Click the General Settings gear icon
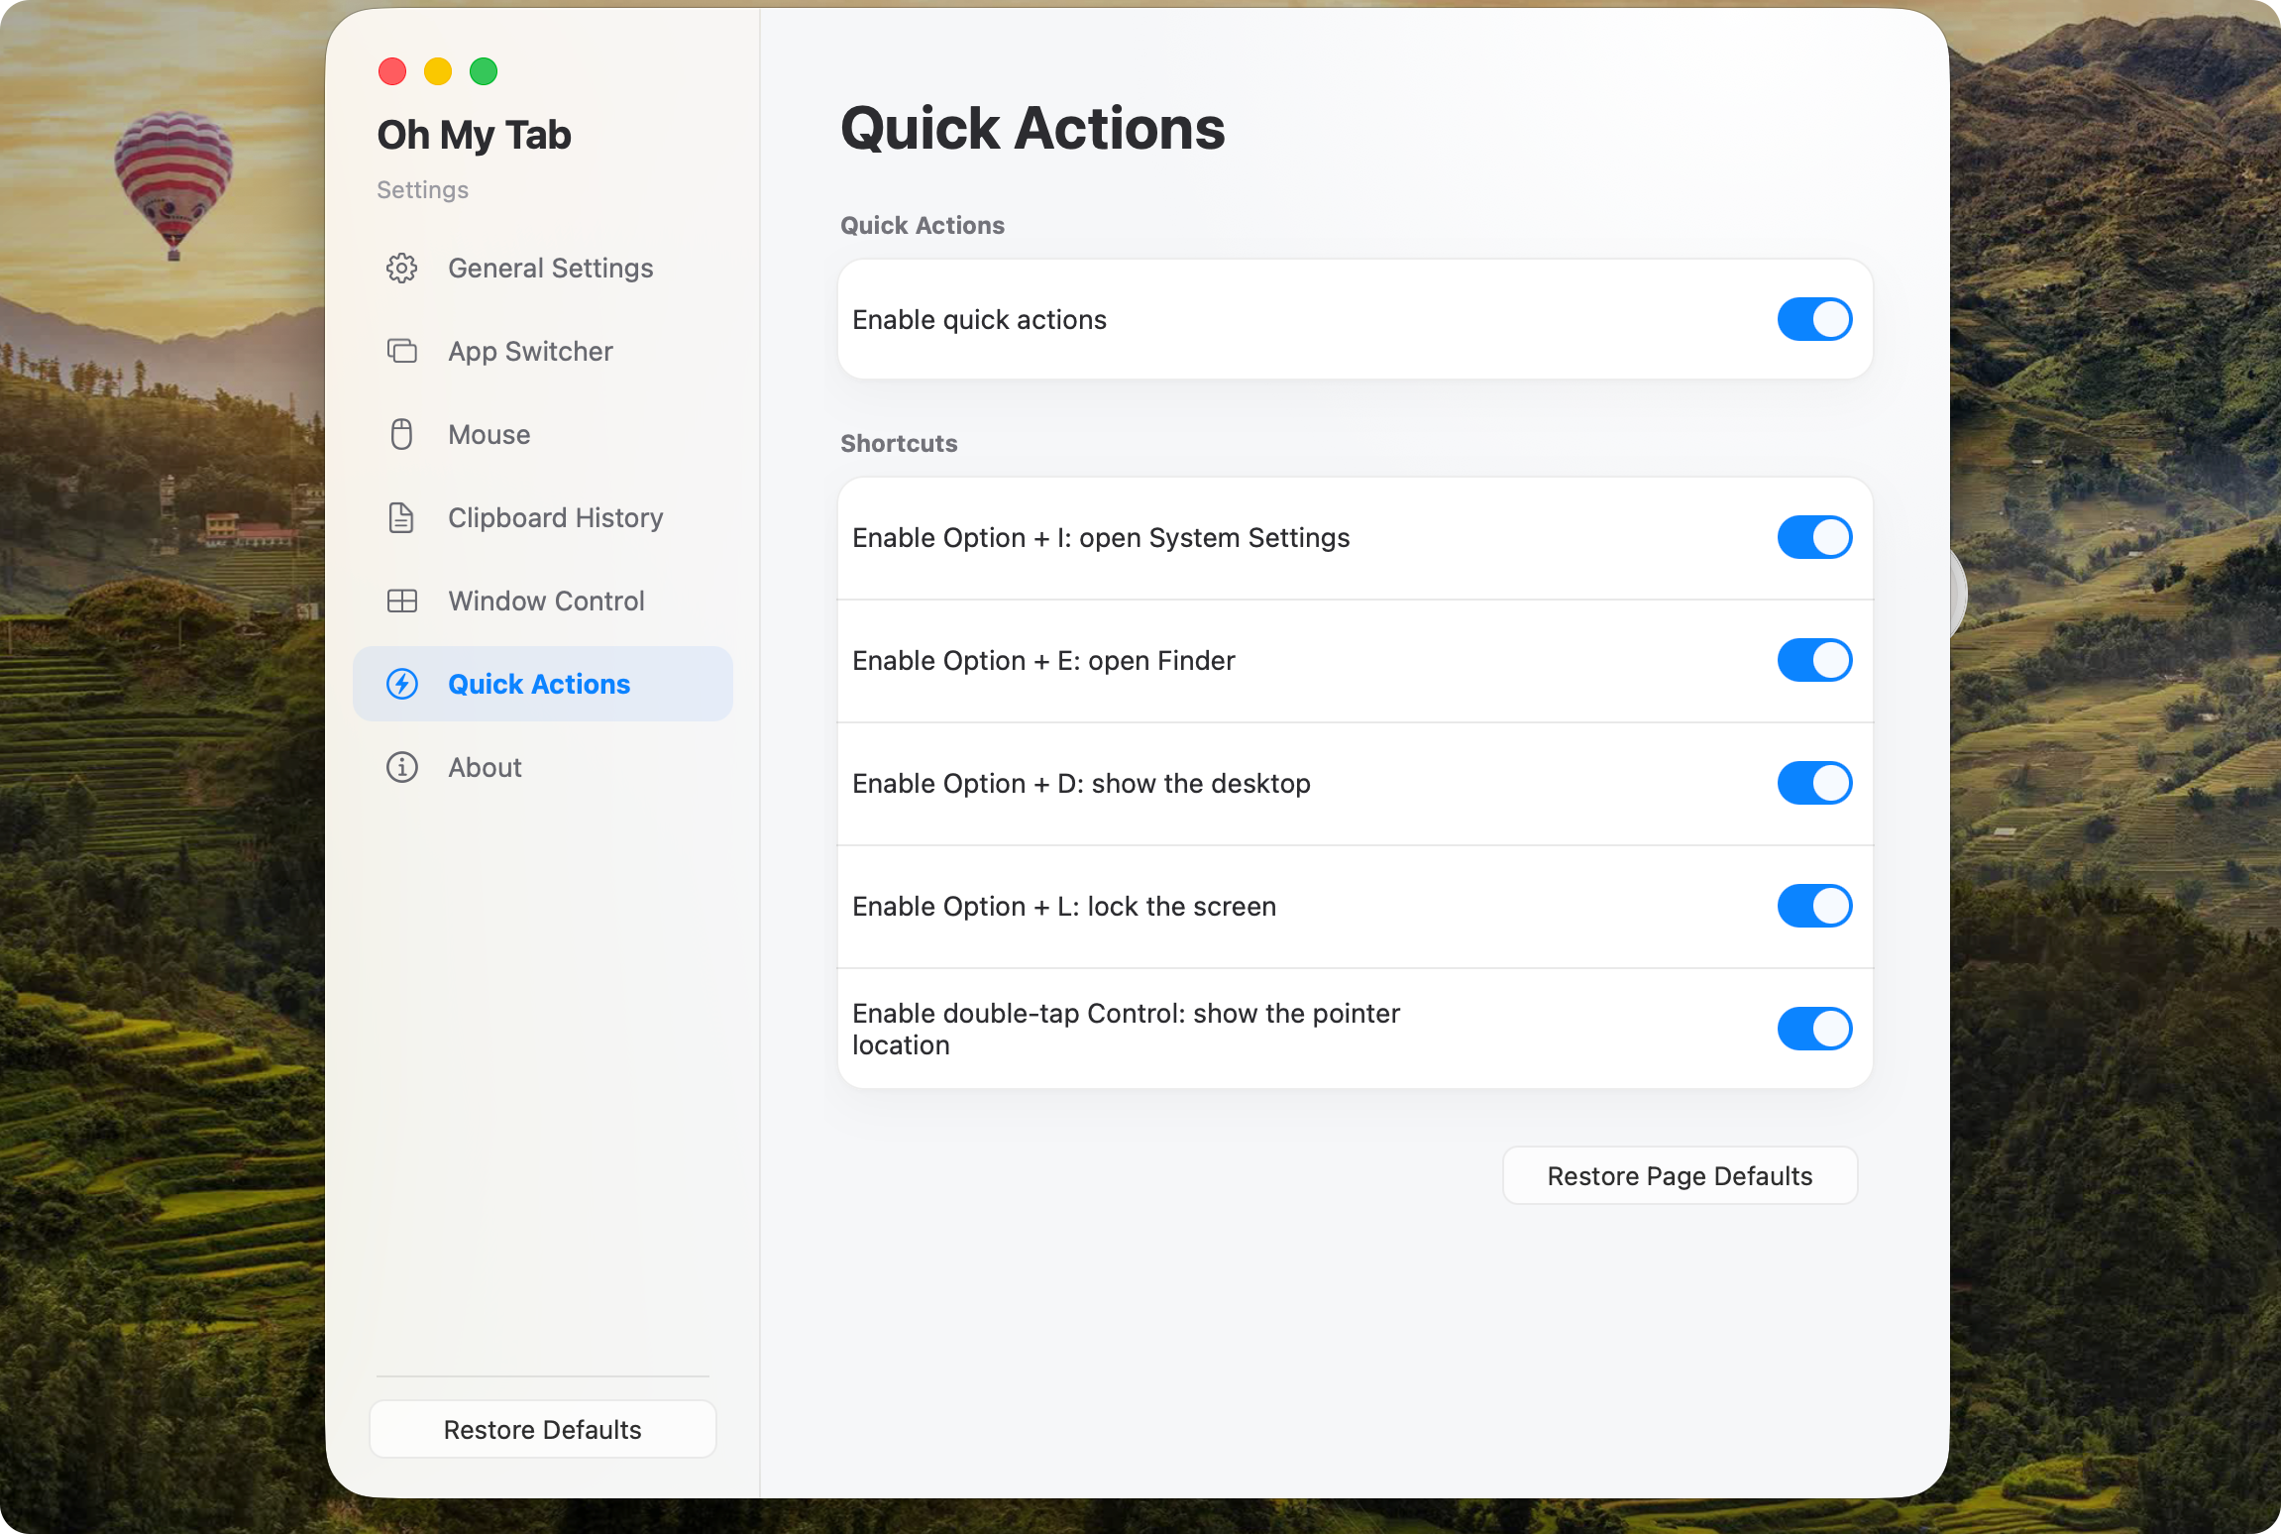The height and width of the screenshot is (1534, 2281). [x=401, y=269]
